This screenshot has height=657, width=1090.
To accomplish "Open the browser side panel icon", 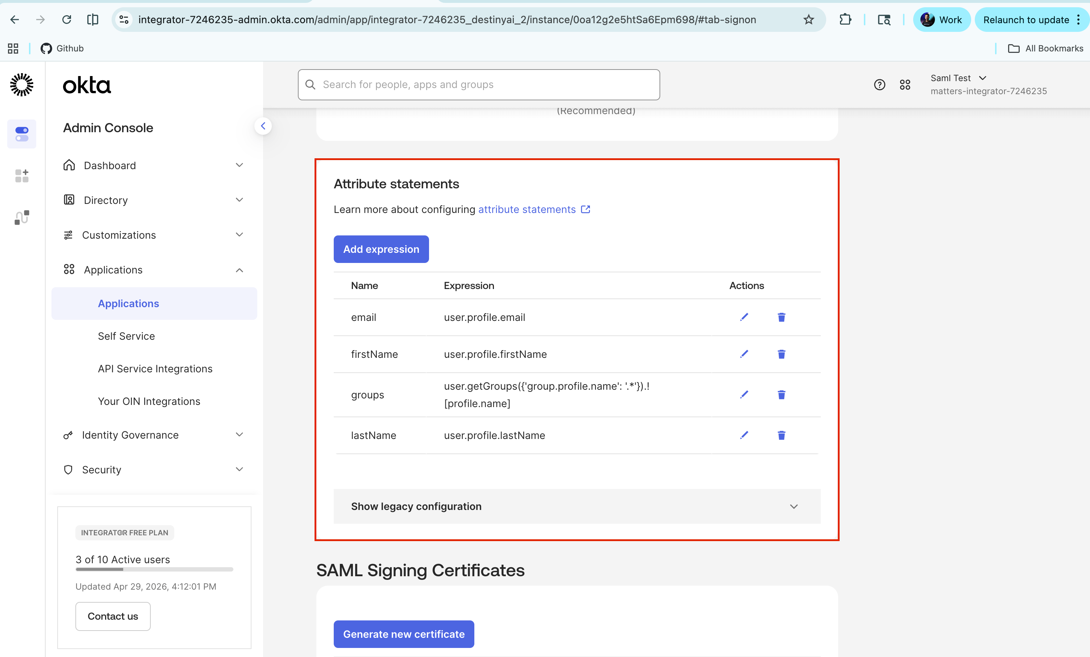I will click(92, 20).
